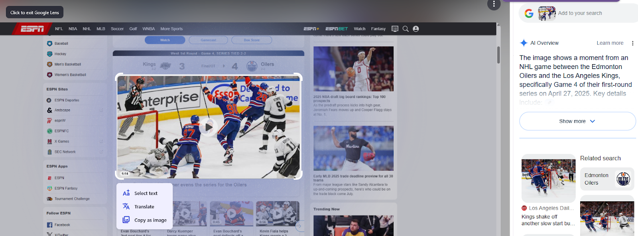Click the Facebook follow icon
This screenshot has height=236, width=638.
(x=49, y=225)
